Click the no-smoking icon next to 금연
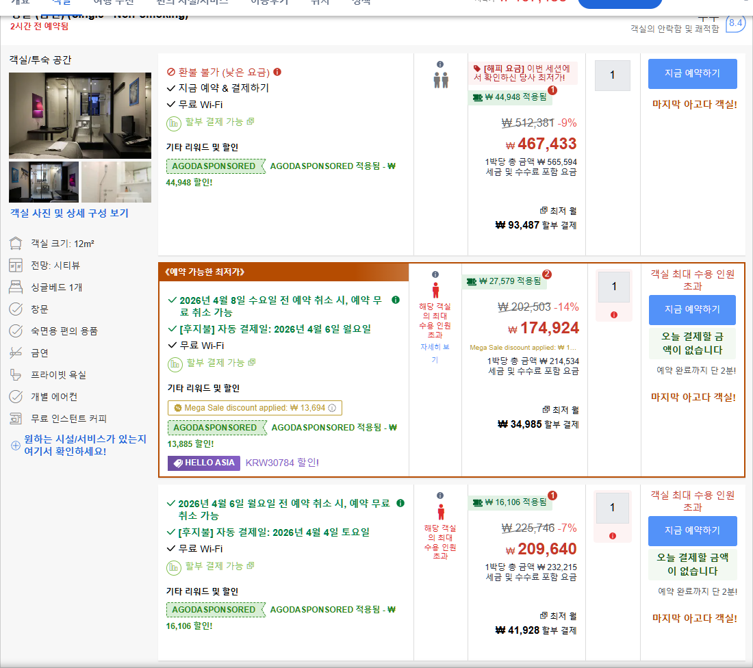Viewport: 753px width, 668px height. coord(16,353)
